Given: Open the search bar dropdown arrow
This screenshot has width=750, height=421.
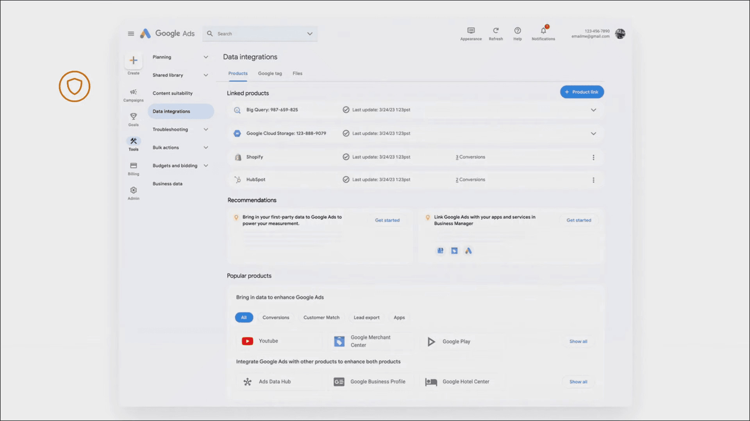Looking at the screenshot, I should coord(310,34).
